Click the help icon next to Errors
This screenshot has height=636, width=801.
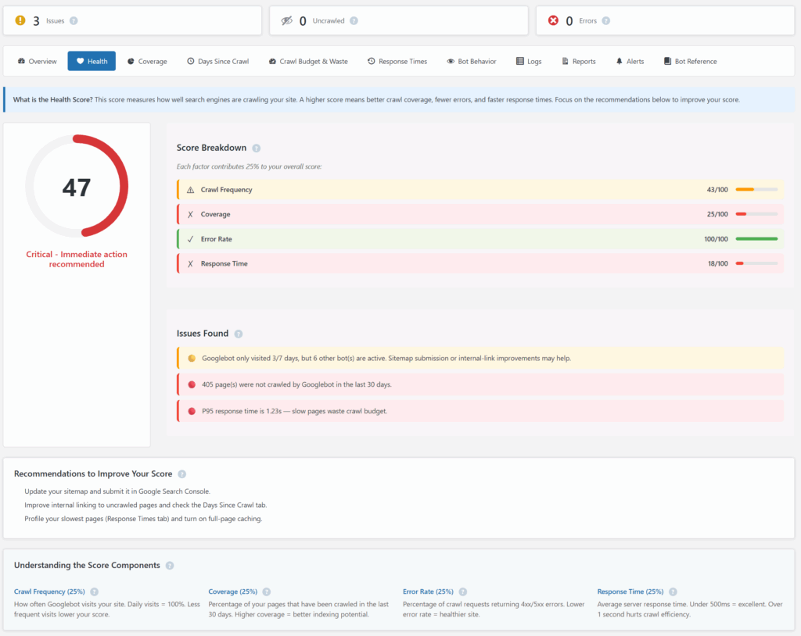pyautogui.click(x=606, y=21)
